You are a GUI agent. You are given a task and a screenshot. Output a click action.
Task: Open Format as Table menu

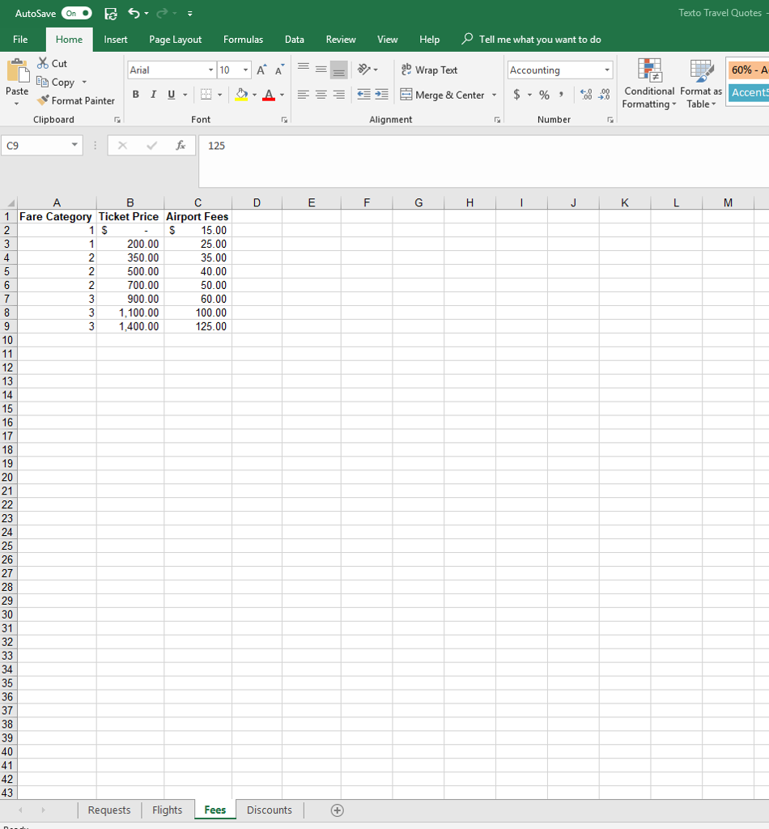[x=701, y=83]
